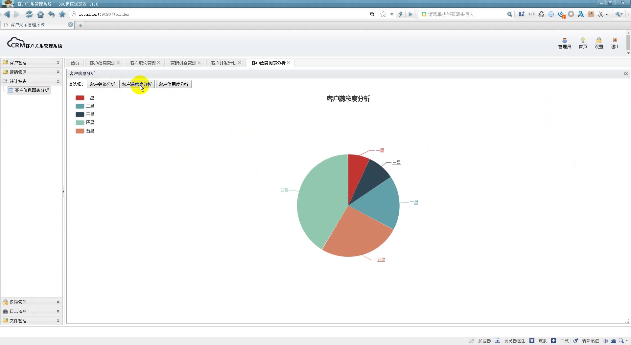
Task: Reload the page with the refresh icon
Action: [x=29, y=14]
